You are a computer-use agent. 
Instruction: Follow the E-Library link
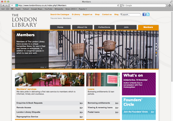click(x=76, y=14)
